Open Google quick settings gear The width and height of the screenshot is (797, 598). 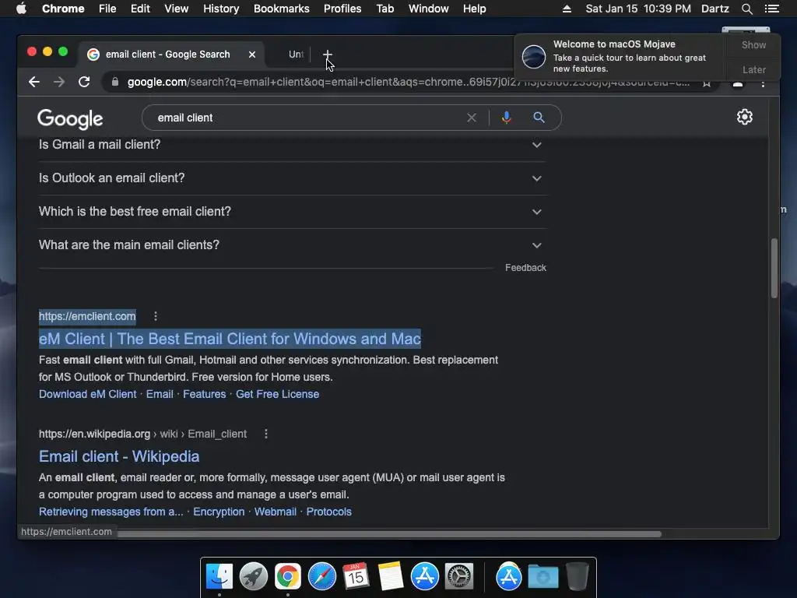(745, 117)
